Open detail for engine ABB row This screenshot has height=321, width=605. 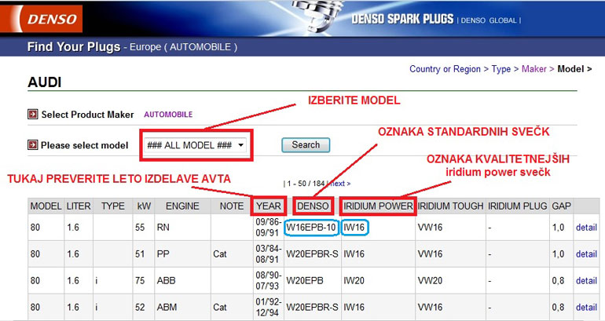coord(586,280)
